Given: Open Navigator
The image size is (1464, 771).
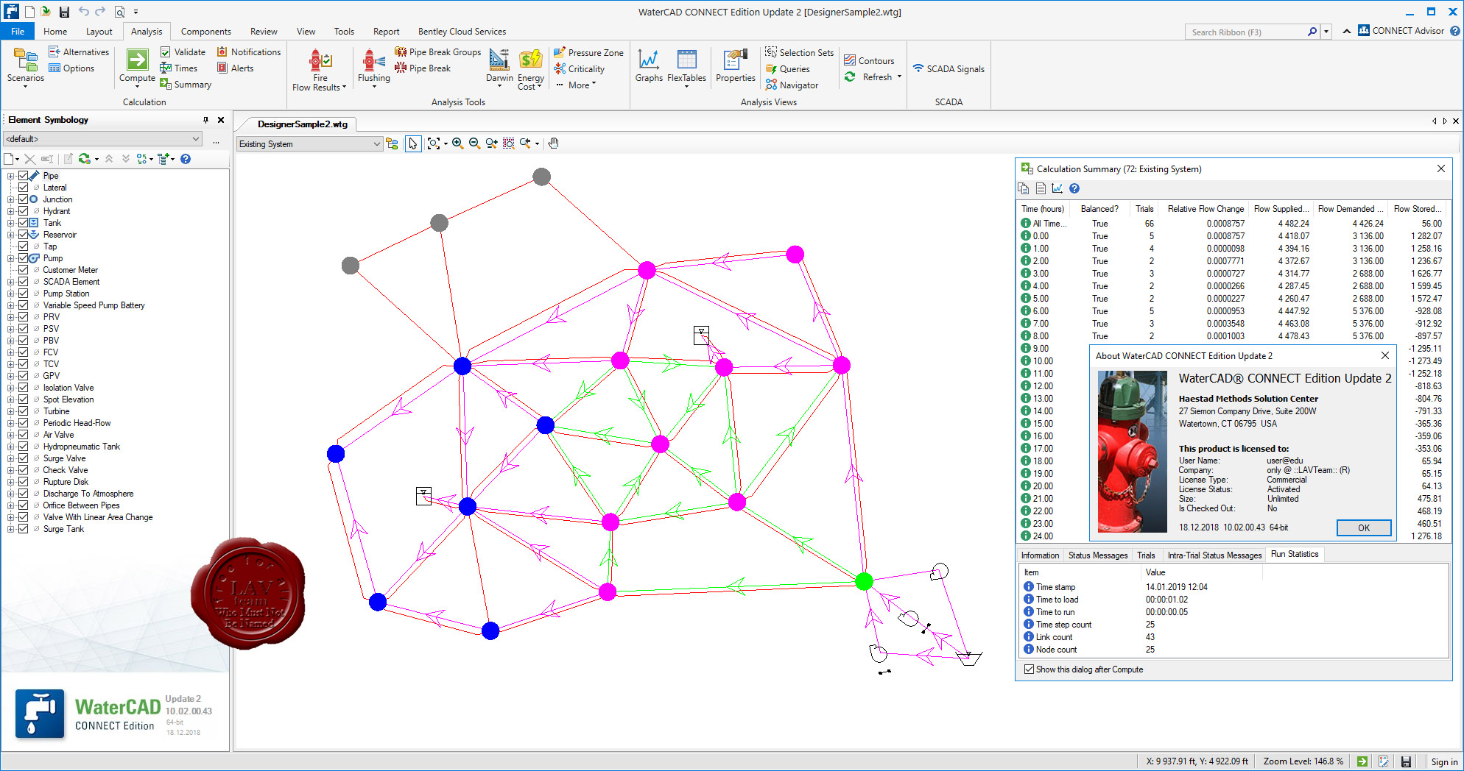Looking at the screenshot, I should [792, 85].
